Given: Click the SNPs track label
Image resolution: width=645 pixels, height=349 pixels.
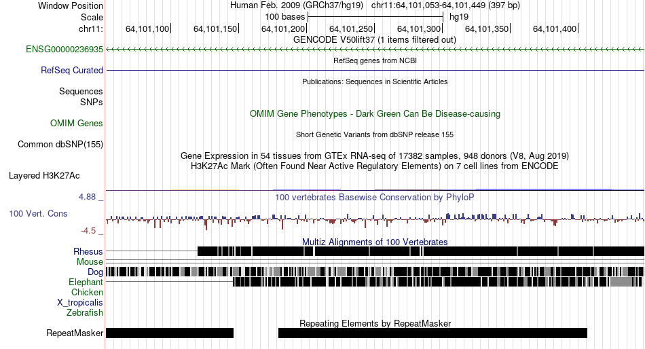Looking at the screenshot, I should [92, 102].
